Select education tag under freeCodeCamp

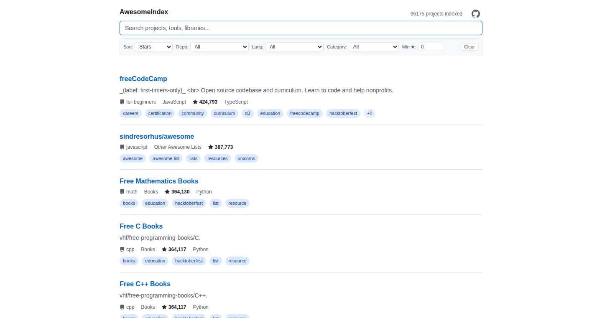pyautogui.click(x=270, y=113)
